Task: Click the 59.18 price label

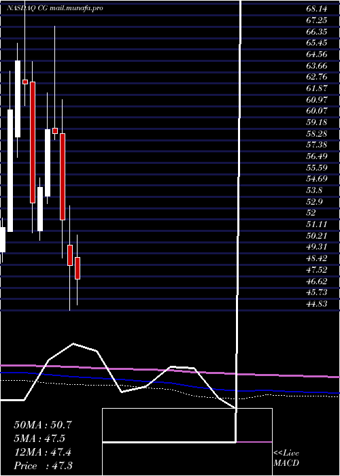Action: pos(317,122)
